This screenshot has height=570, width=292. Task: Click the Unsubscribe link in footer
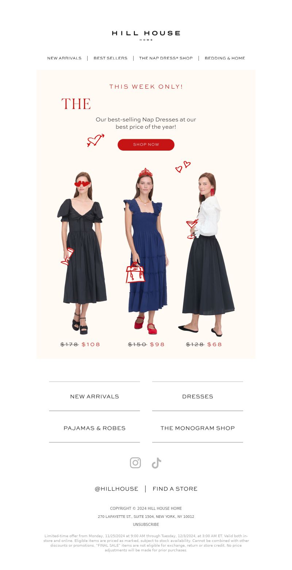pos(146,524)
